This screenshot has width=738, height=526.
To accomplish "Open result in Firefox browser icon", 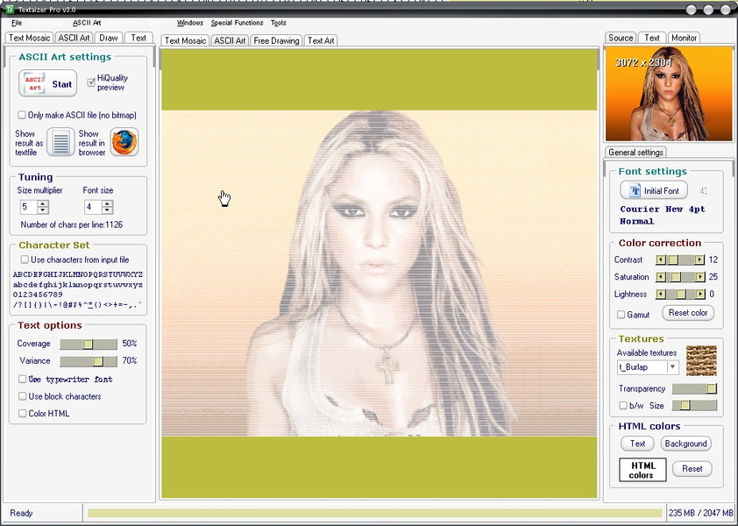I will pos(124,142).
